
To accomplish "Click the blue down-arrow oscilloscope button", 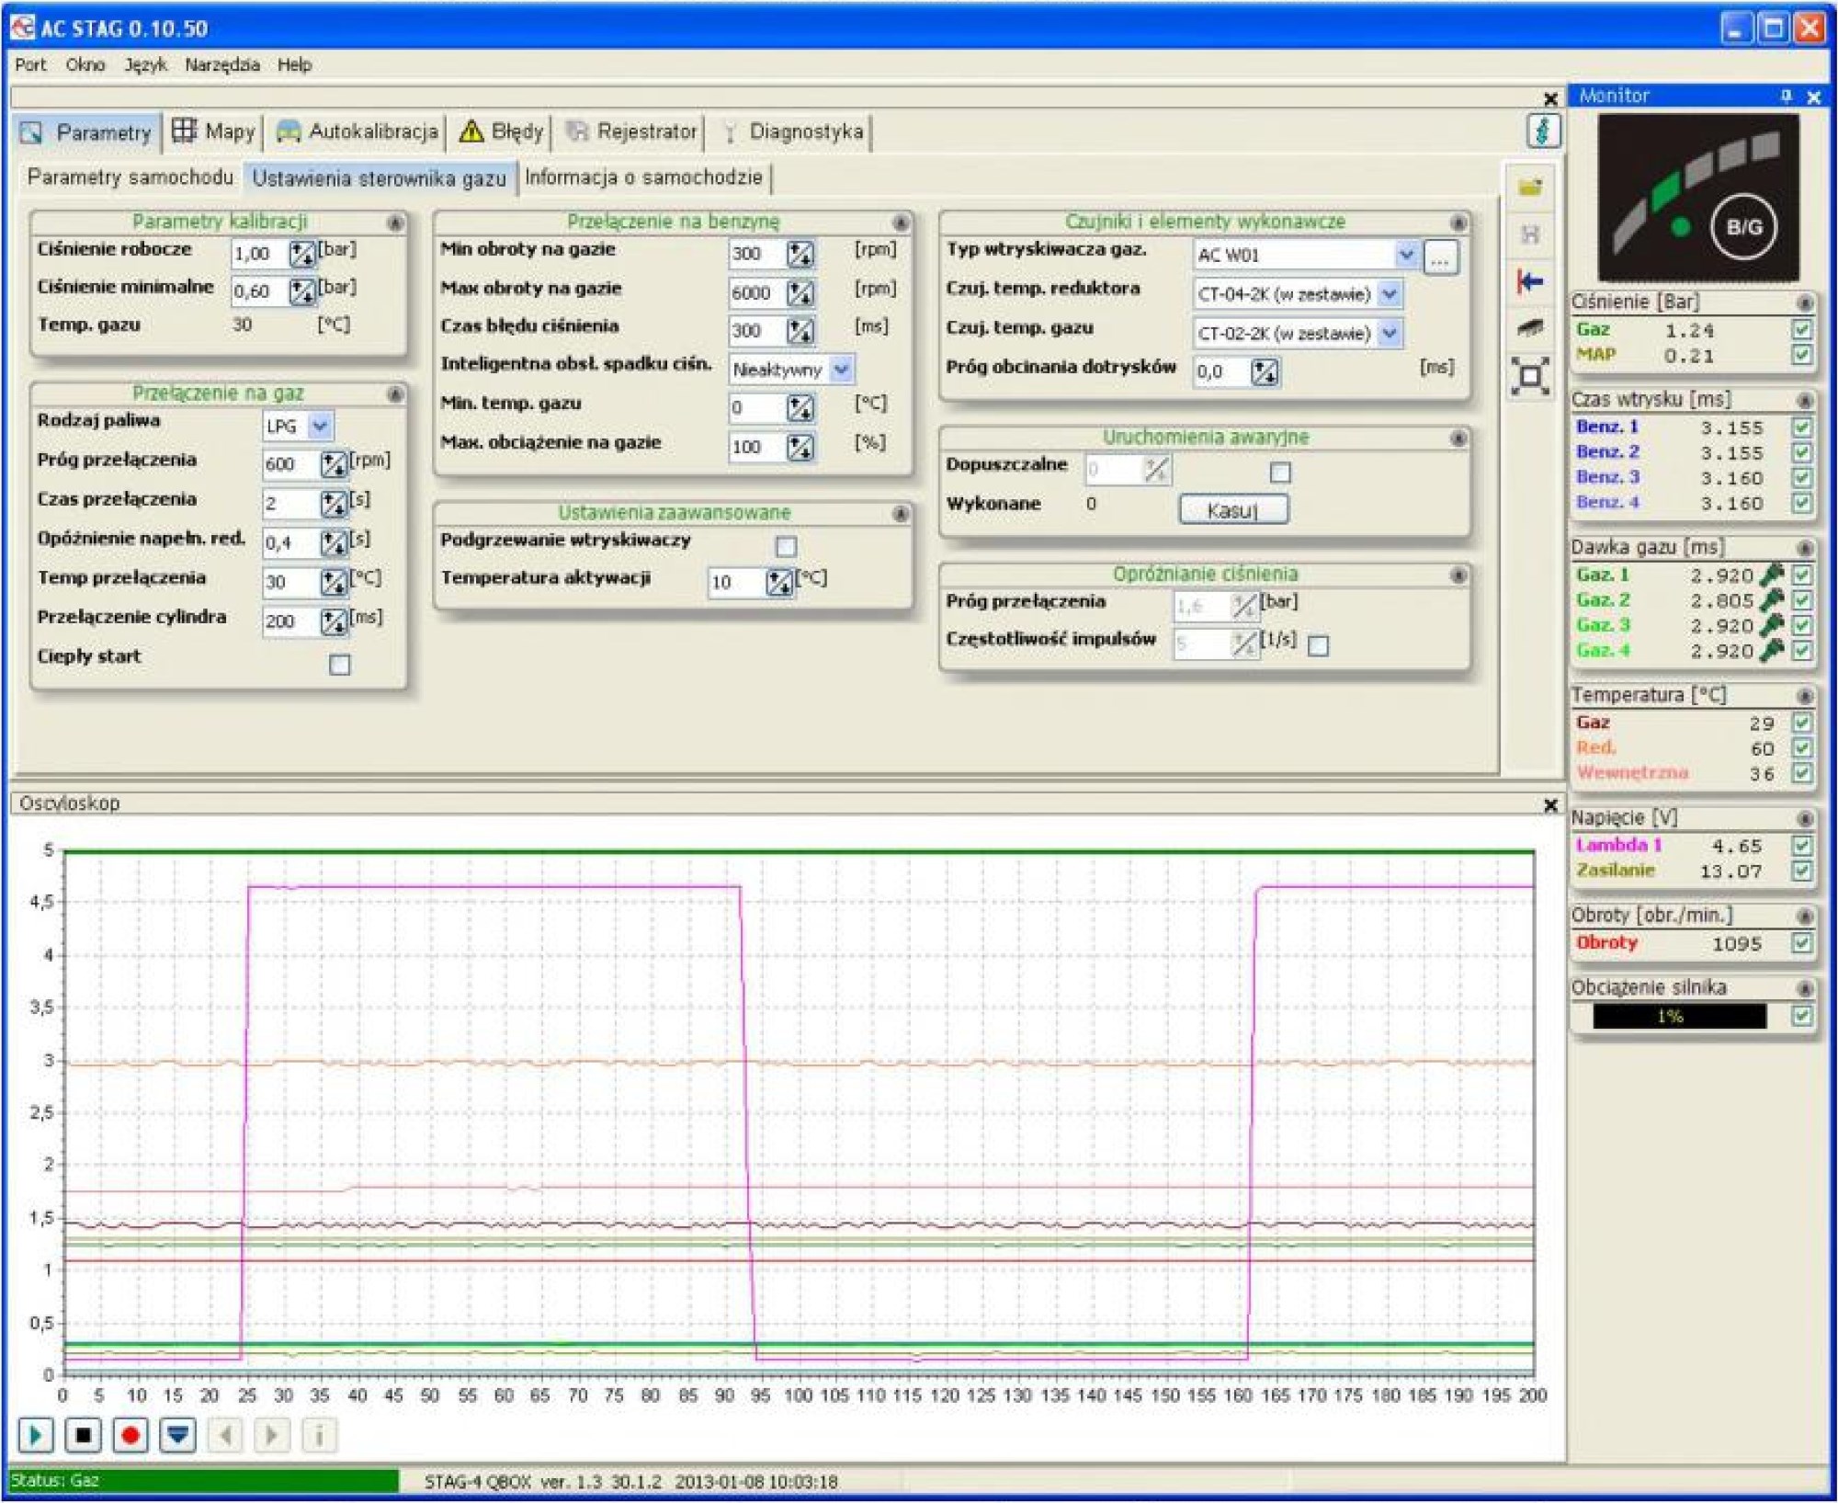I will click(x=178, y=1435).
